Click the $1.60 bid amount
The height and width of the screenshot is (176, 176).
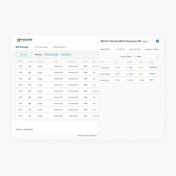118,80
